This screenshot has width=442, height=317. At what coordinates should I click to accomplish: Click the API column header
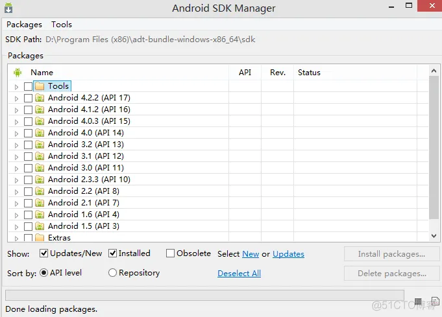[245, 73]
